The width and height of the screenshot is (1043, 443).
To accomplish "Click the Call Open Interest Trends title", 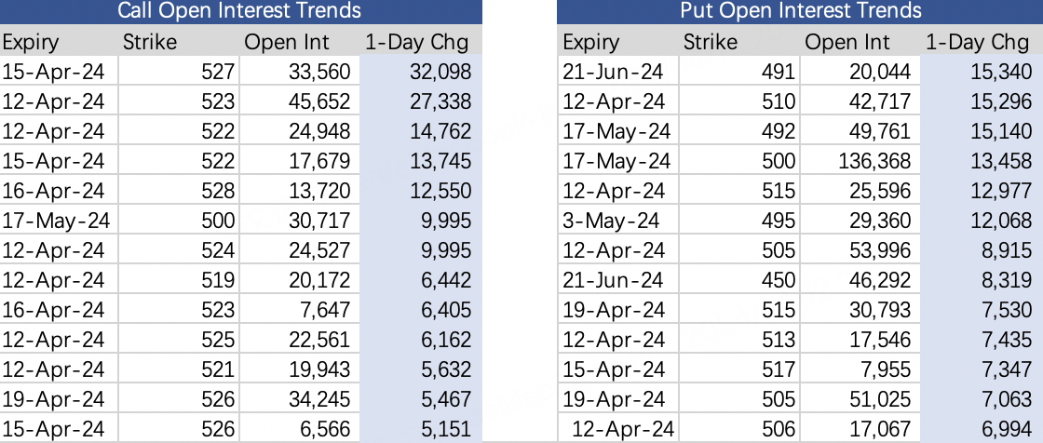I will [x=238, y=11].
